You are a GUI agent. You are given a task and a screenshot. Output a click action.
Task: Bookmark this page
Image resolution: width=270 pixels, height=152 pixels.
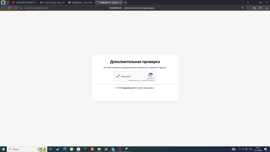[242, 8]
